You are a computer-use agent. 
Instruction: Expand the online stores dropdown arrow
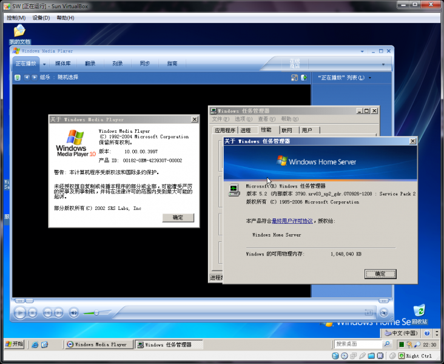coord(383,64)
